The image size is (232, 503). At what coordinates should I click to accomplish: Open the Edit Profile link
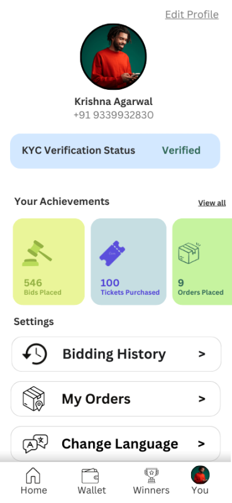tap(192, 14)
